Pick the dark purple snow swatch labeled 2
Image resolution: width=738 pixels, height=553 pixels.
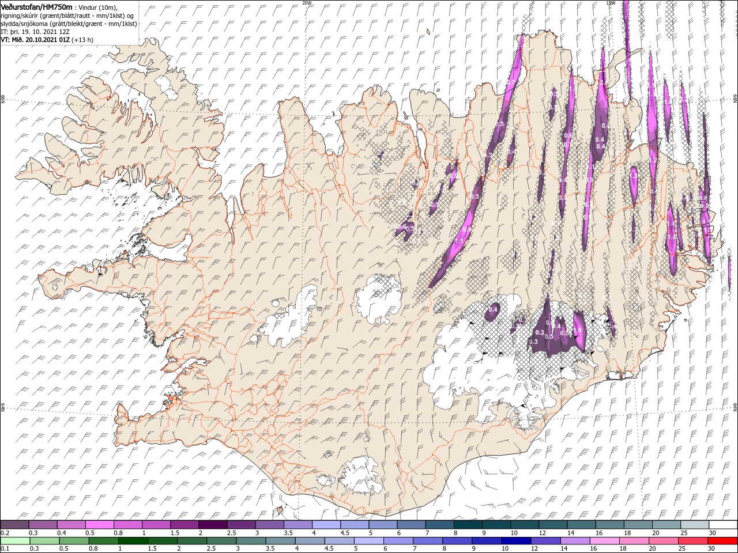click(x=213, y=525)
